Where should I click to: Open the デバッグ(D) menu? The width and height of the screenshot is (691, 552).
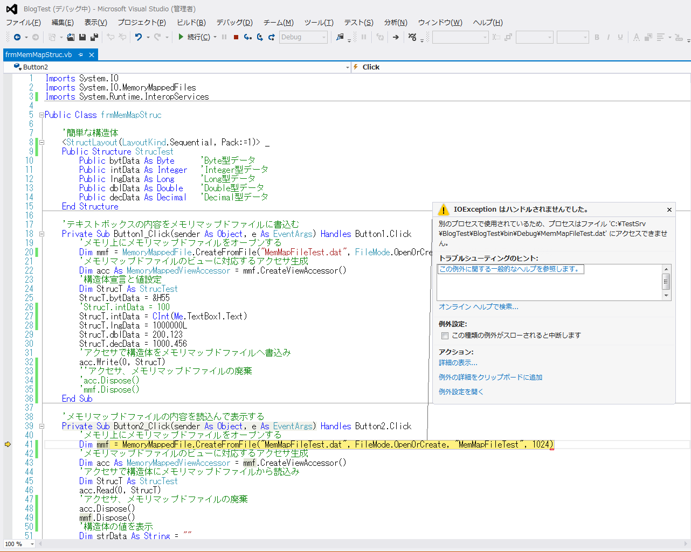(234, 22)
